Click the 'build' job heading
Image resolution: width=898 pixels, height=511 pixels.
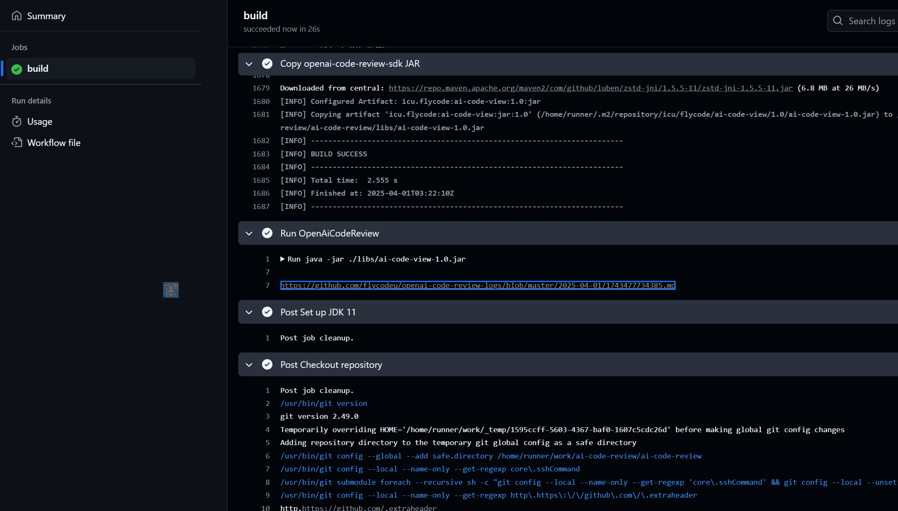tap(255, 15)
